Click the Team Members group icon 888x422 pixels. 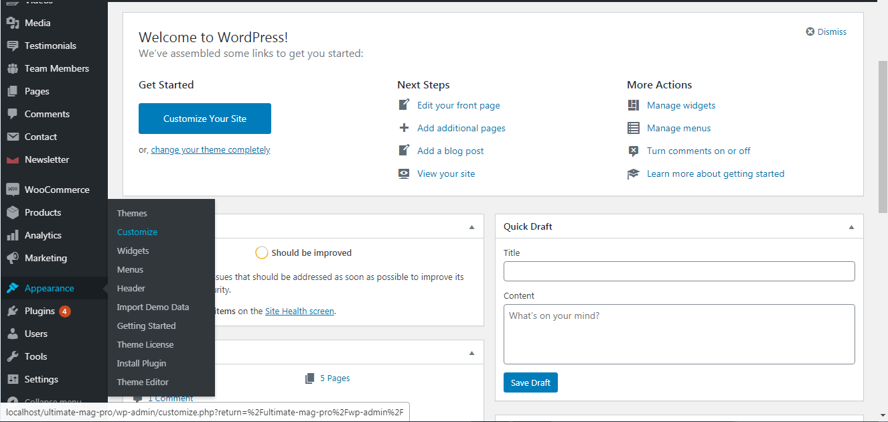(12, 68)
